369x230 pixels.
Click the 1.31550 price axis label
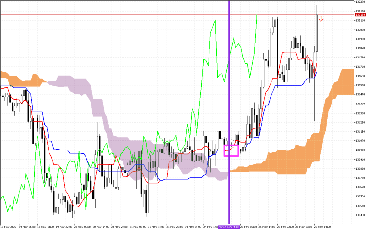tap(360, 85)
